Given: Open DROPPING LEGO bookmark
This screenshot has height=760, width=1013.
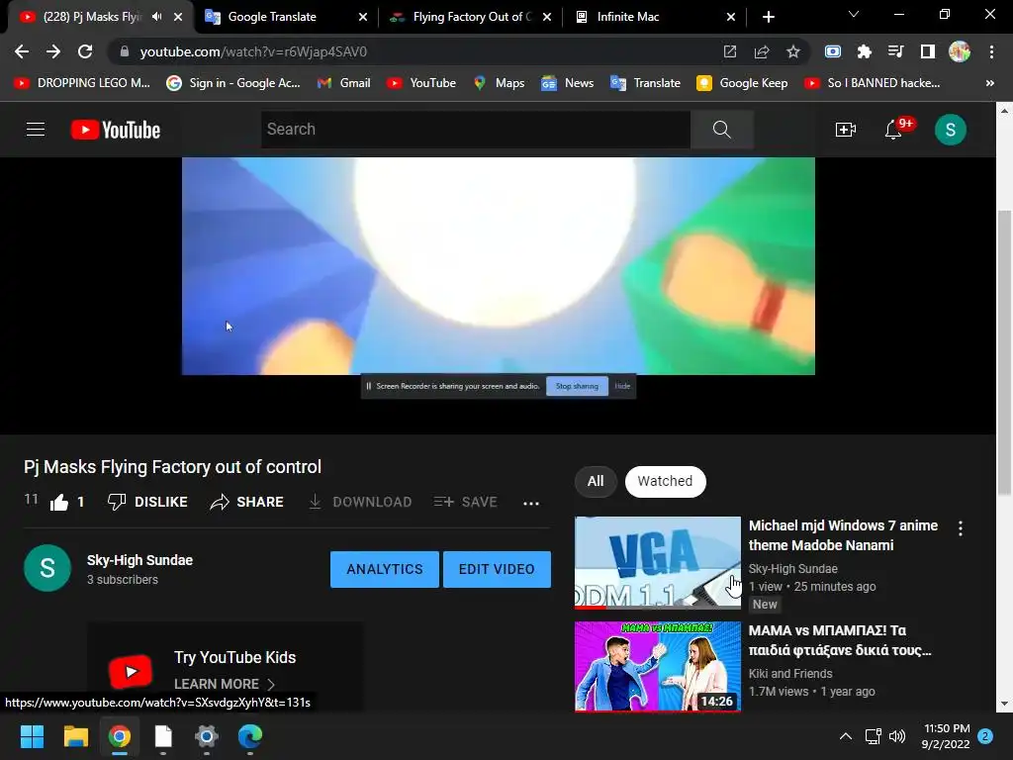Looking at the screenshot, I should [82, 83].
